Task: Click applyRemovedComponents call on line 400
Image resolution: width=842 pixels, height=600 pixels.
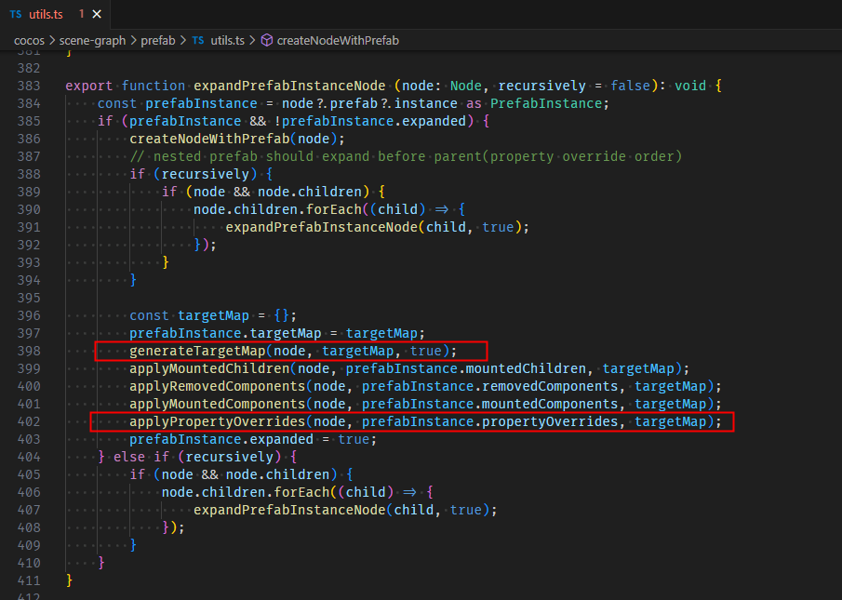Action: 218,386
